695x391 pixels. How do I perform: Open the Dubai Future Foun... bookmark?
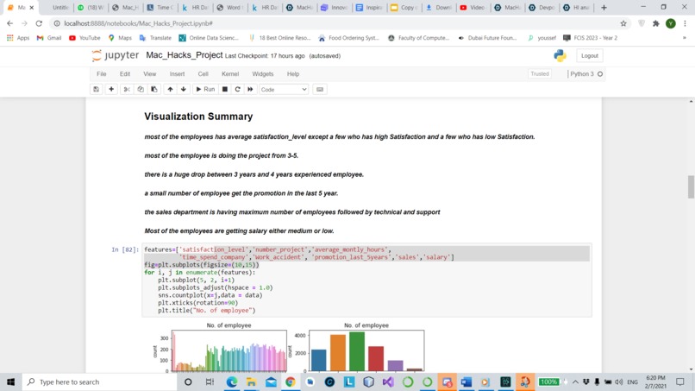click(x=487, y=38)
